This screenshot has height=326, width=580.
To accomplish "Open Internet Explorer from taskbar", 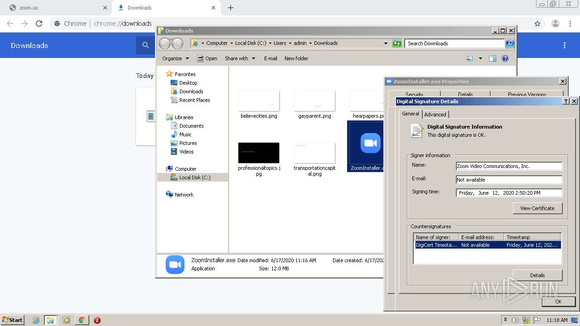I will click(36, 320).
